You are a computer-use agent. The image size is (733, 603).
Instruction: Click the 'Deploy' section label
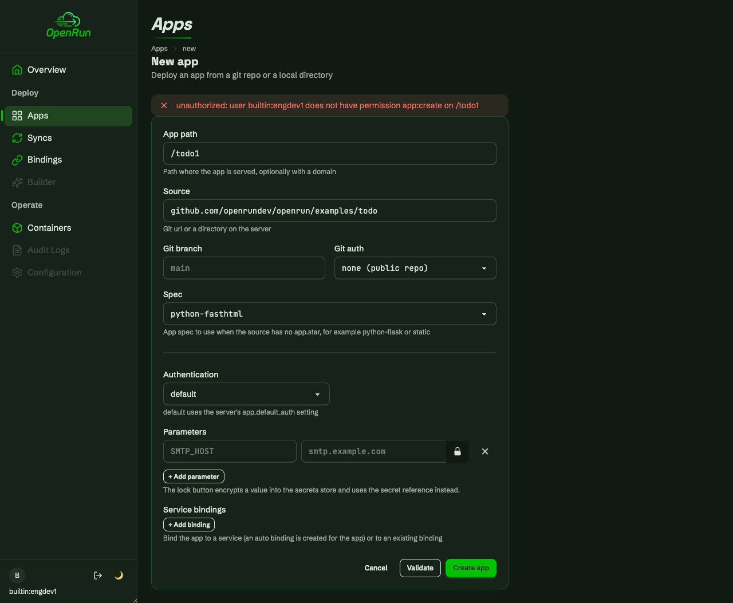(x=25, y=93)
